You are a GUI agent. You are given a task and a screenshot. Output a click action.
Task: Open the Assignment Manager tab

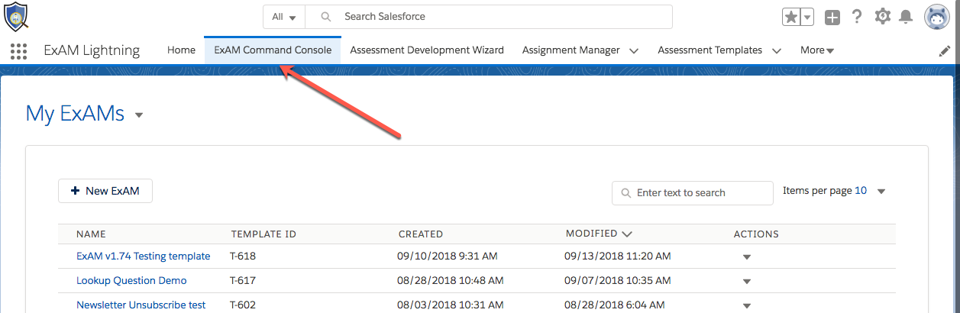click(571, 50)
